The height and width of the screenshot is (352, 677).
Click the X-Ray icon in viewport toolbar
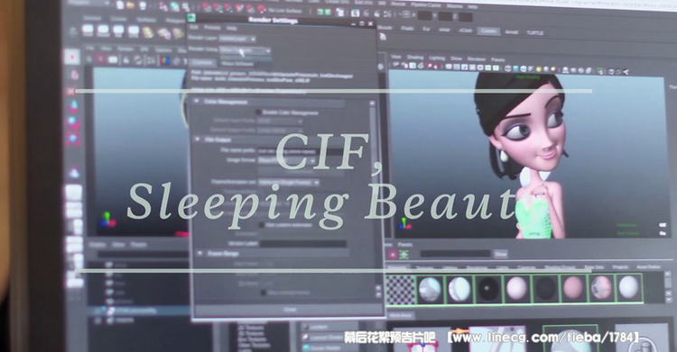(611, 71)
